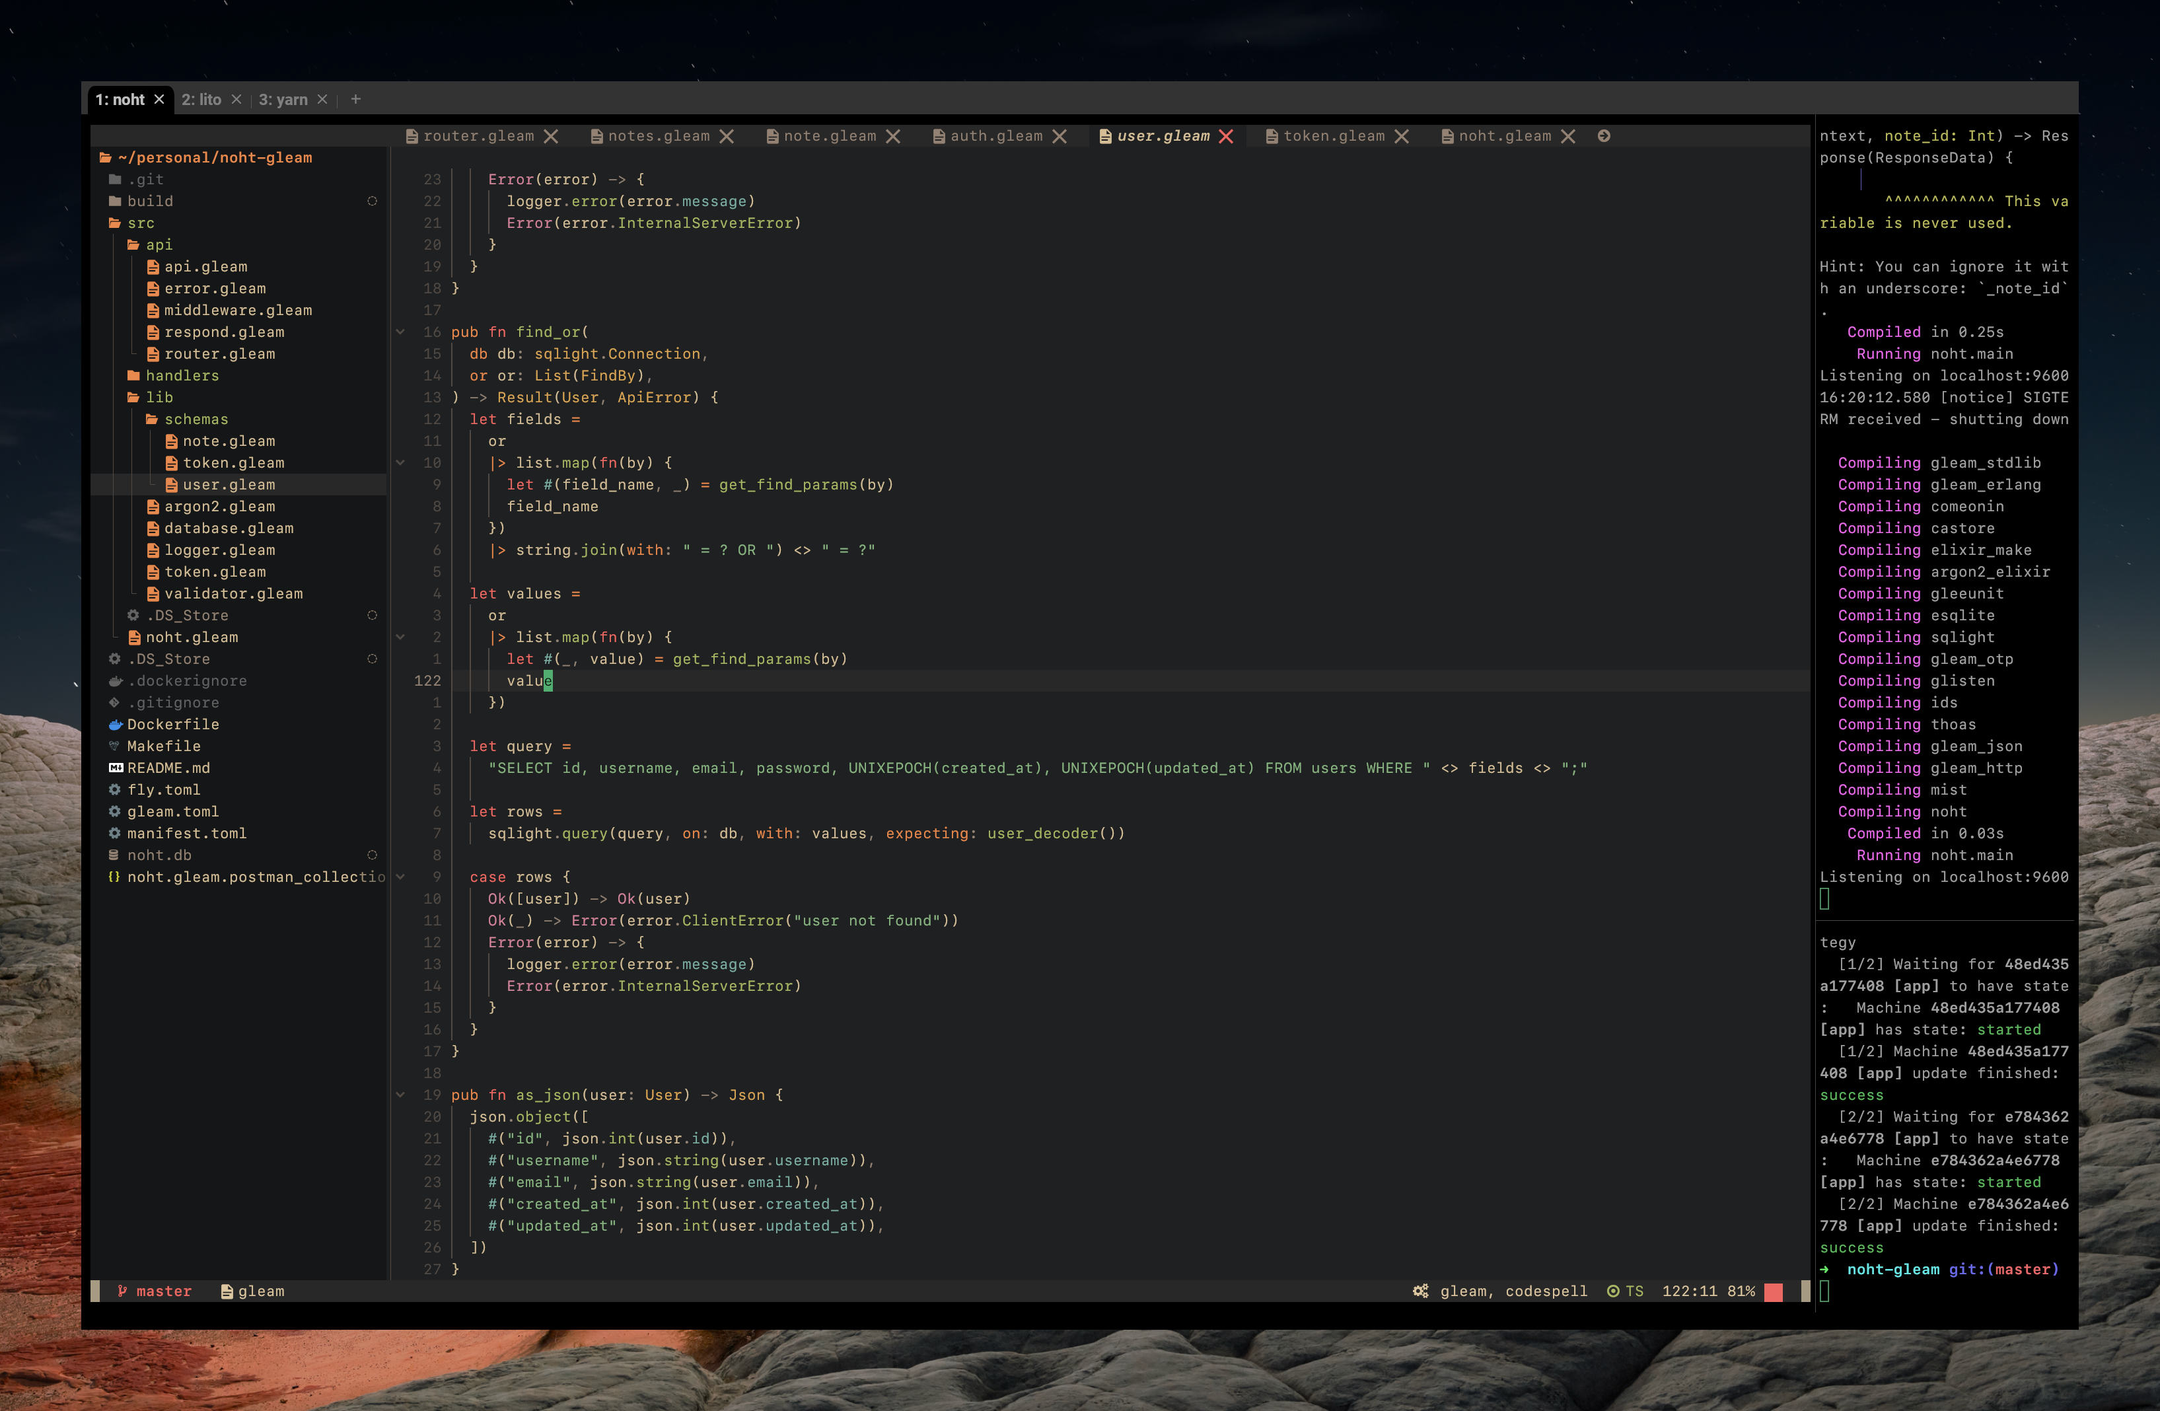
Task: Select the router.gleam editor tab
Action: click(480, 137)
